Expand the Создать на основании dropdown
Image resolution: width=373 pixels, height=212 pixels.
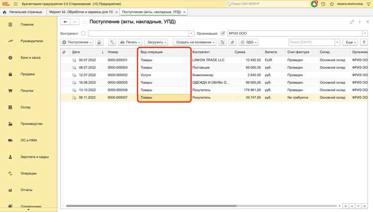[x=194, y=42]
